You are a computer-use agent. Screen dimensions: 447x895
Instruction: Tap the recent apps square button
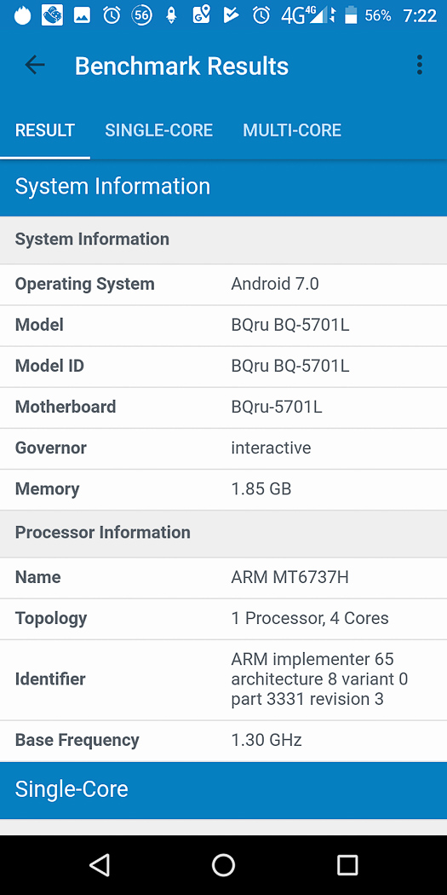click(347, 865)
